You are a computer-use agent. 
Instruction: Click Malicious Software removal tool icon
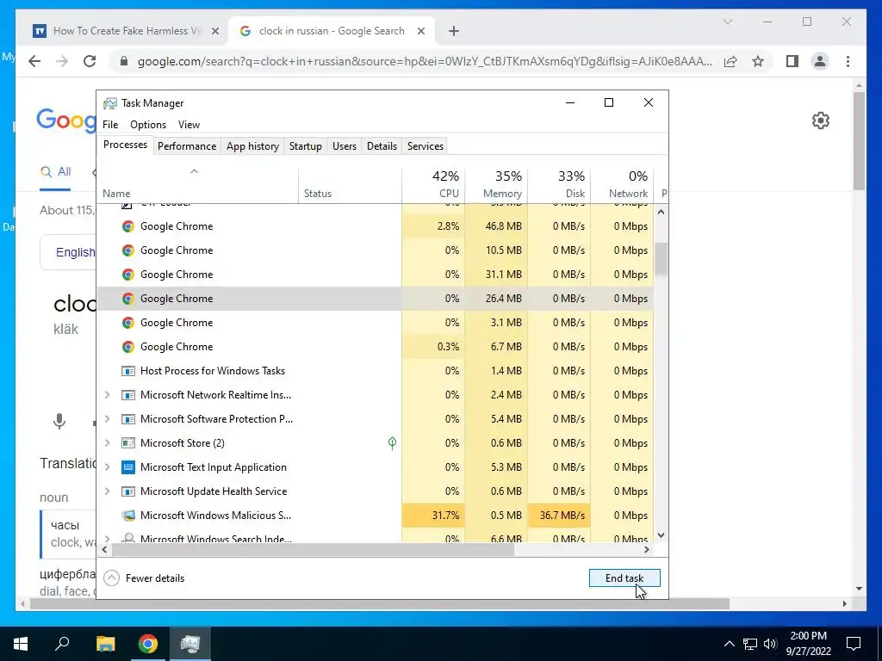(x=128, y=516)
